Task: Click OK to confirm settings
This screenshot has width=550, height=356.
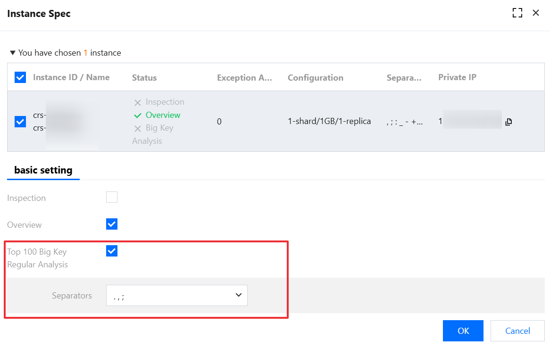Action: (x=463, y=331)
